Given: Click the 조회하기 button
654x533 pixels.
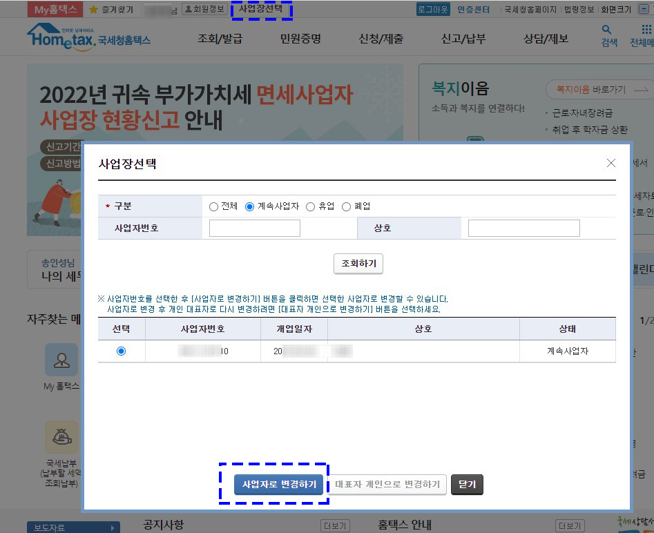Looking at the screenshot, I should tap(358, 264).
